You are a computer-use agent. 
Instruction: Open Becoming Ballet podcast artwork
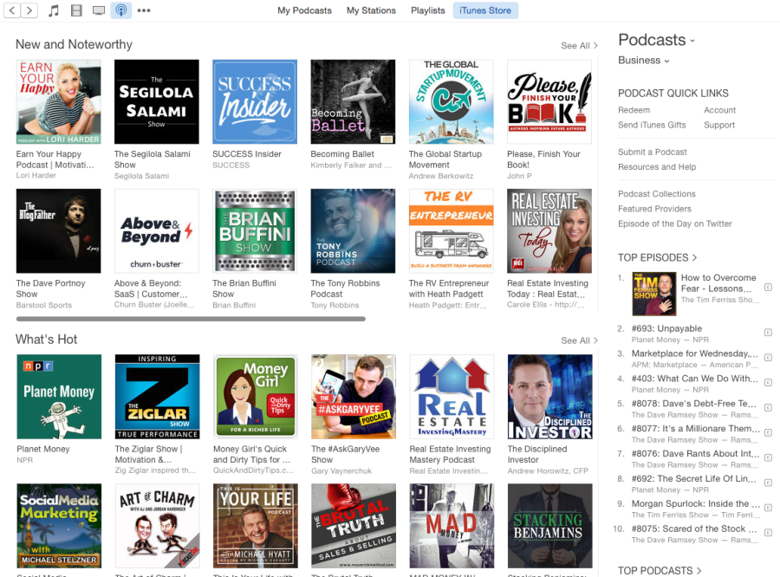coord(354,102)
